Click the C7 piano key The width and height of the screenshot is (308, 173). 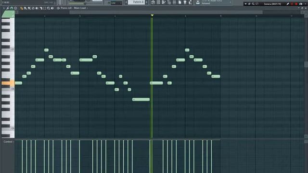point(8,49)
